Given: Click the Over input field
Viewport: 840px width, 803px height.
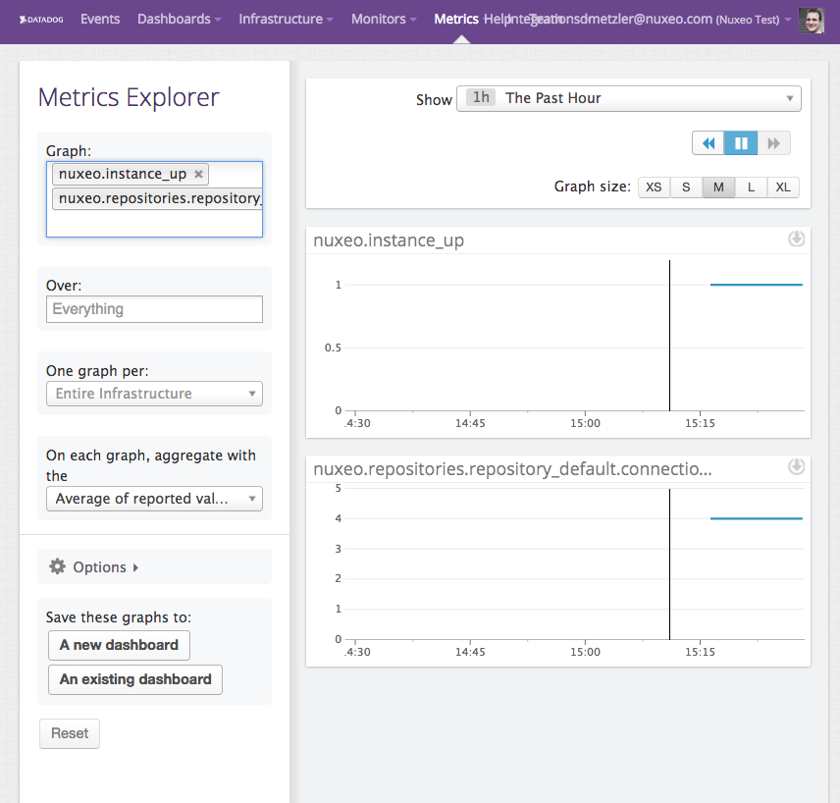Looking at the screenshot, I should click(154, 309).
